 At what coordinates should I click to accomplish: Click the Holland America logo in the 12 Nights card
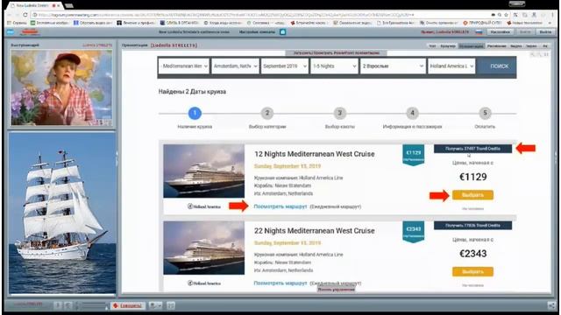point(204,206)
